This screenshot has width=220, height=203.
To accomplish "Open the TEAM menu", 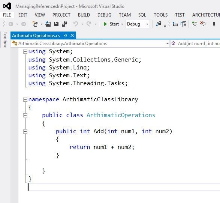I will (125, 15).
